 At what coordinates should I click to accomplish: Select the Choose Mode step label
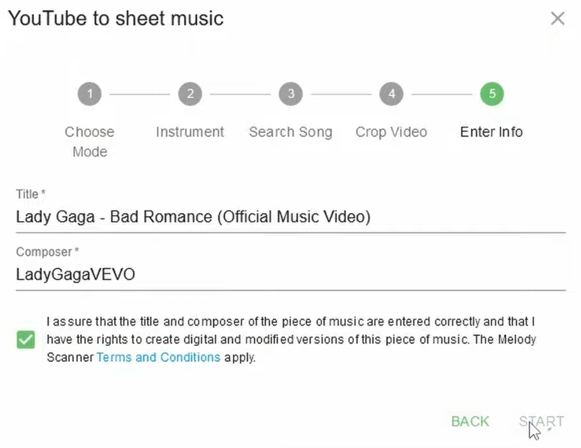click(90, 142)
